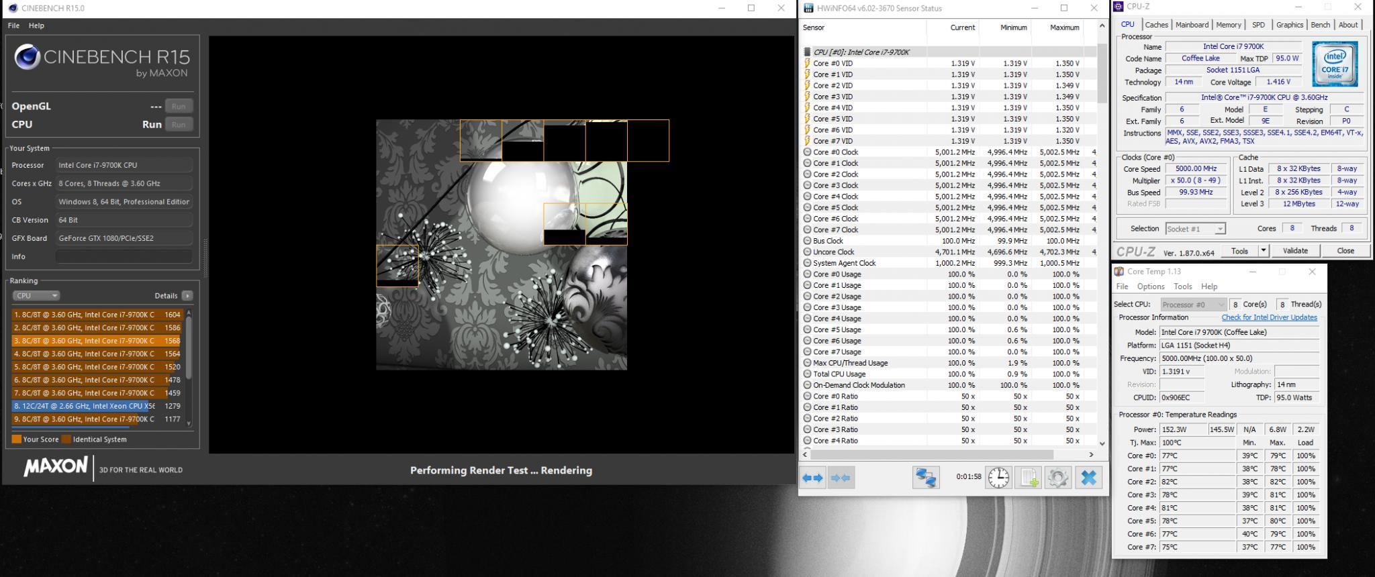This screenshot has width=1375, height=577.
Task: Select On-Demand Clock Modulation sensor row
Action: point(949,385)
